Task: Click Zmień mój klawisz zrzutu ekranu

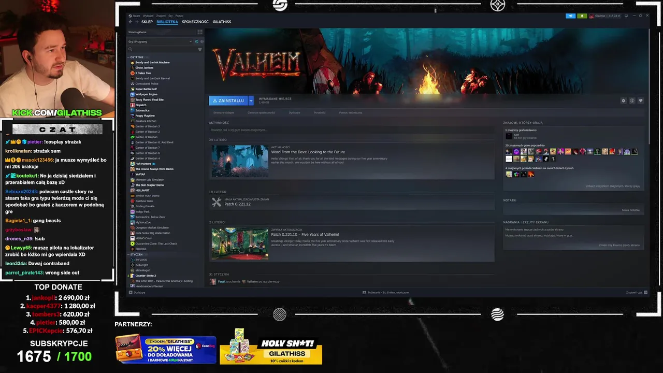Action: click(619, 245)
